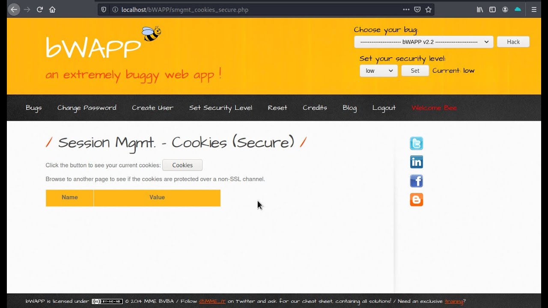Click Reset in the navigation bar

pos(277,108)
